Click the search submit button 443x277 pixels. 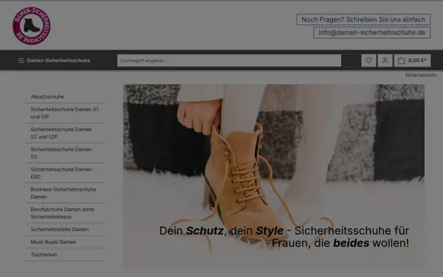tap(348, 61)
